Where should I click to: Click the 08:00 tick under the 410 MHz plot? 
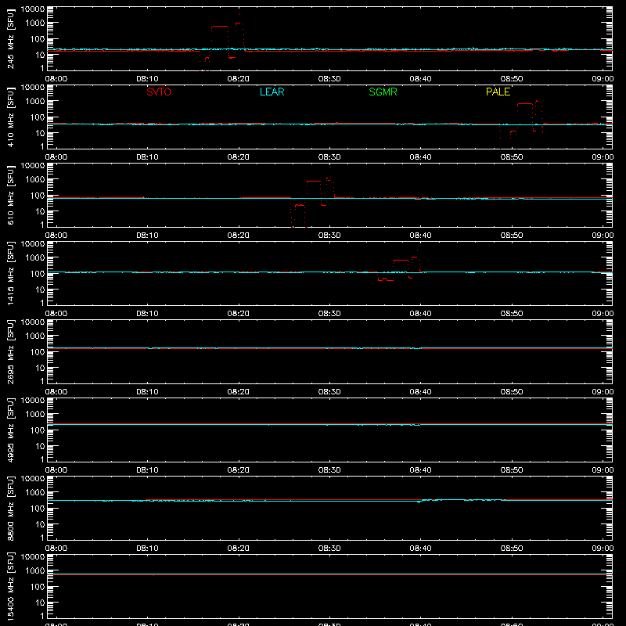pos(56,157)
